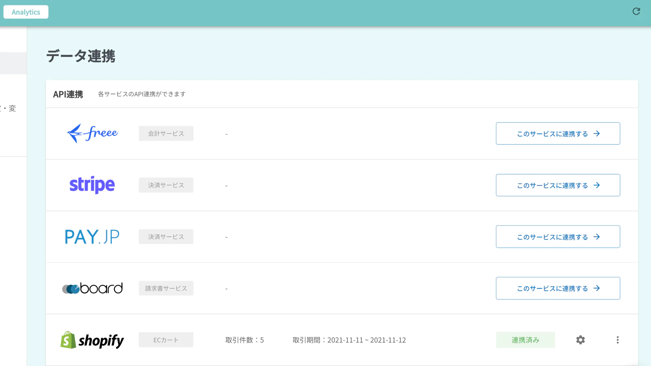Viewport: 651px width, 366px height.
Task: Click the PAY.JP logo
Action: point(92,237)
